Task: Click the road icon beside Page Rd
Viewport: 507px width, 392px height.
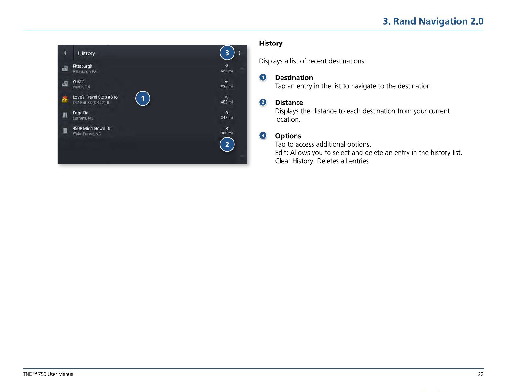Action: coord(65,115)
